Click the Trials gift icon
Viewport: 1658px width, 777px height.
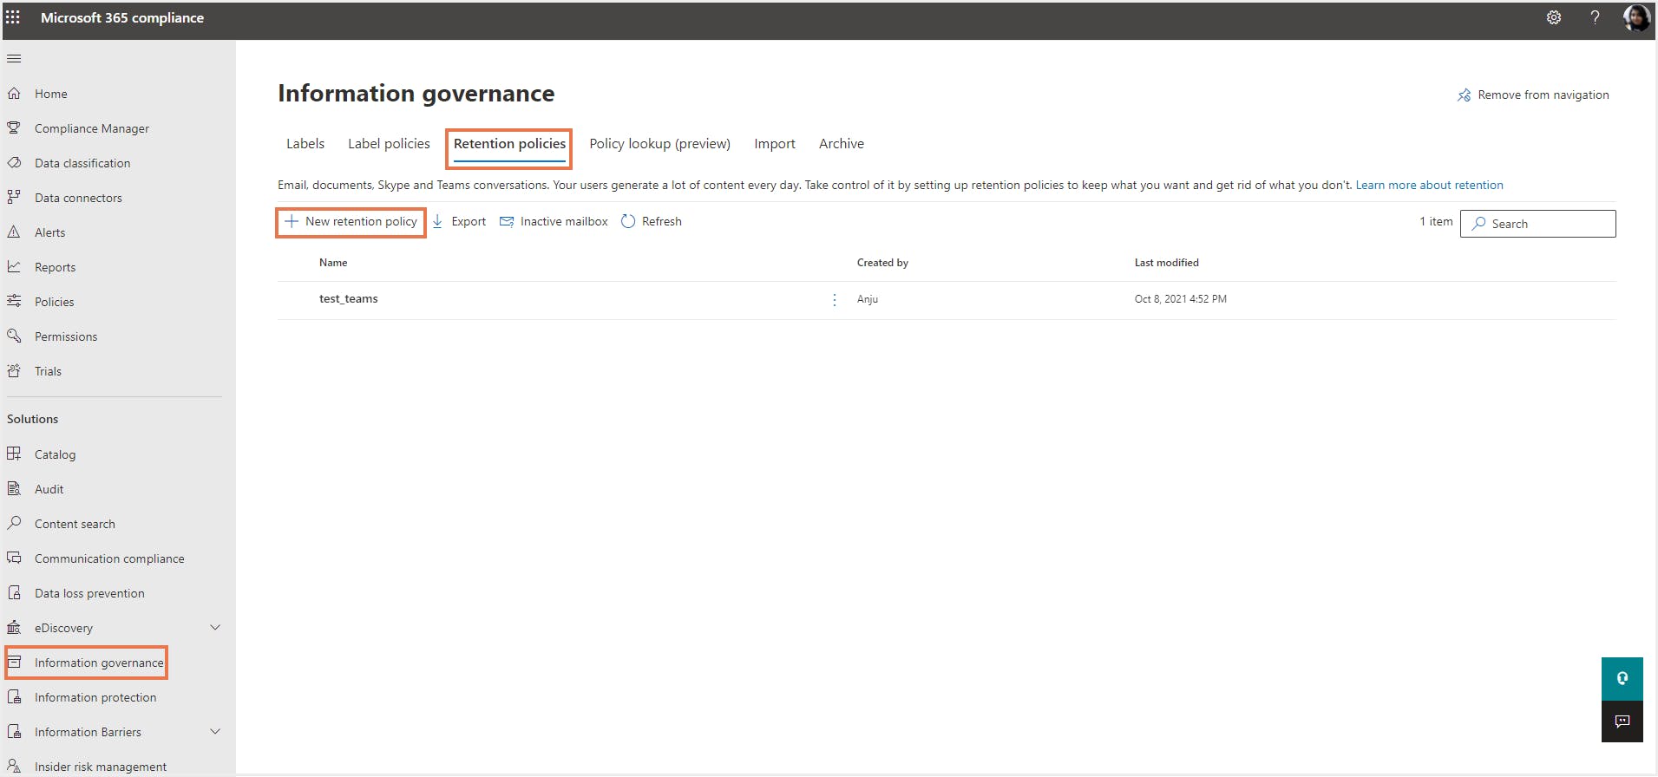click(14, 371)
